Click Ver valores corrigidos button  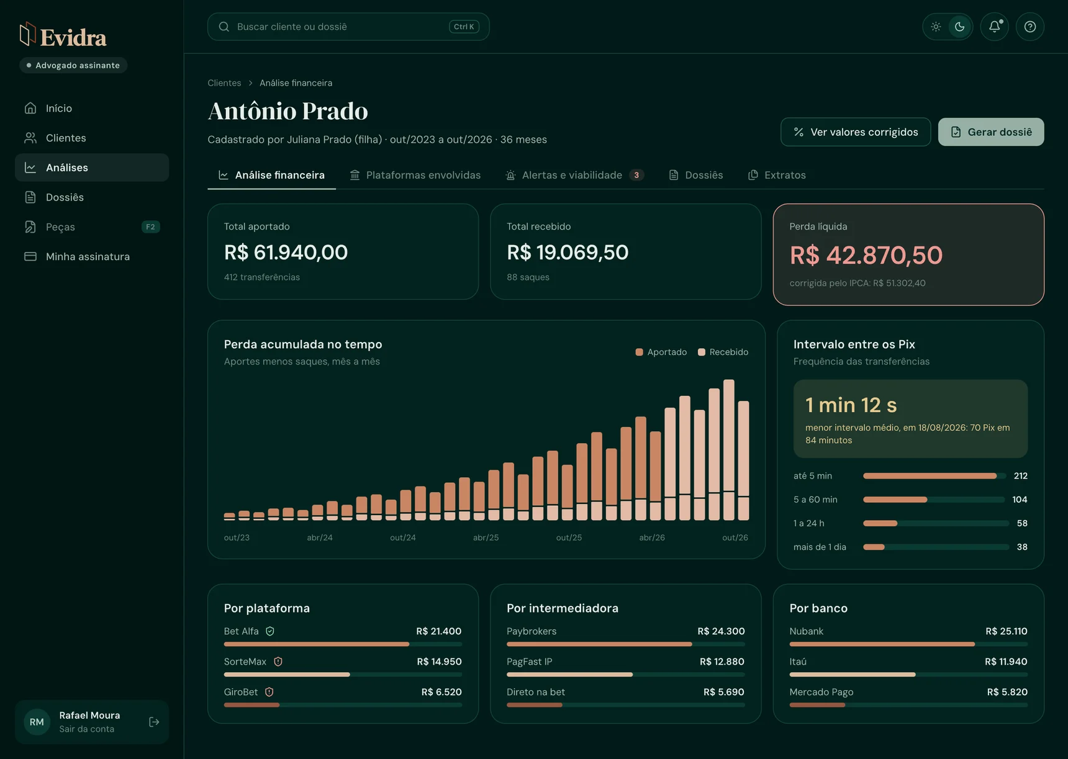856,132
